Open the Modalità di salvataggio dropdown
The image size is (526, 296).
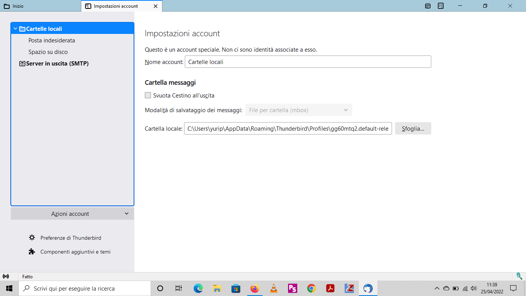[299, 110]
